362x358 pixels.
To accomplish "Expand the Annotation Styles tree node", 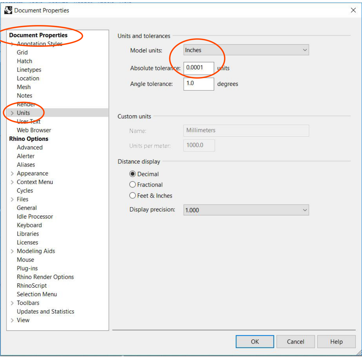I will [x=12, y=44].
